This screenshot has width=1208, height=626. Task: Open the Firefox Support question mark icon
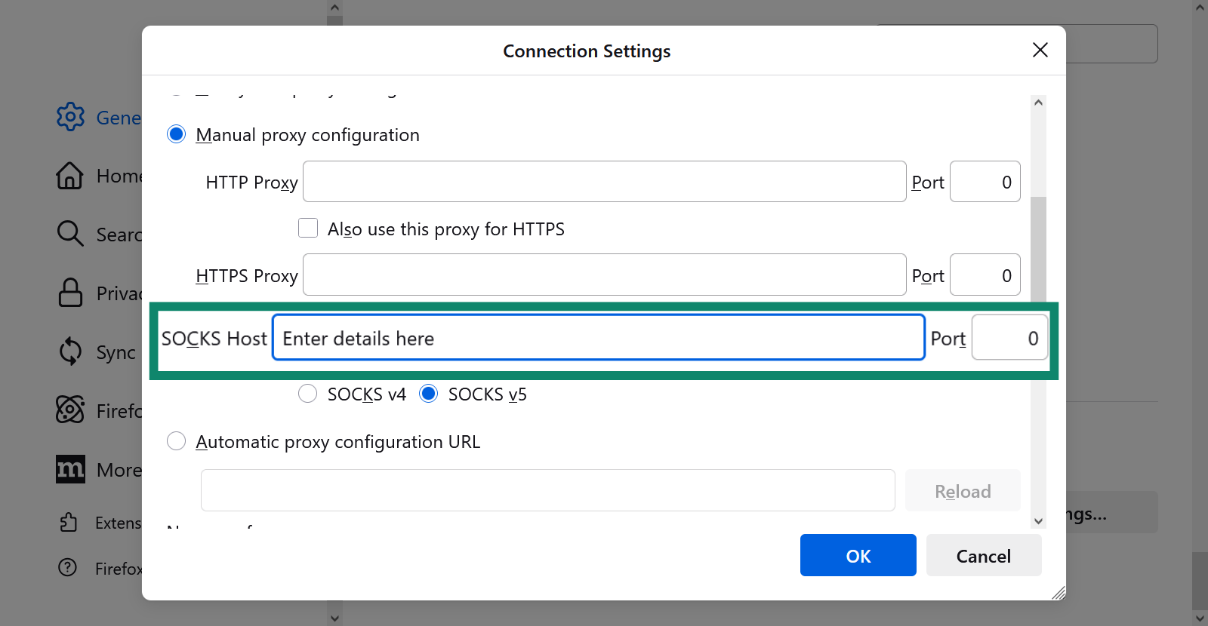pyautogui.click(x=68, y=568)
